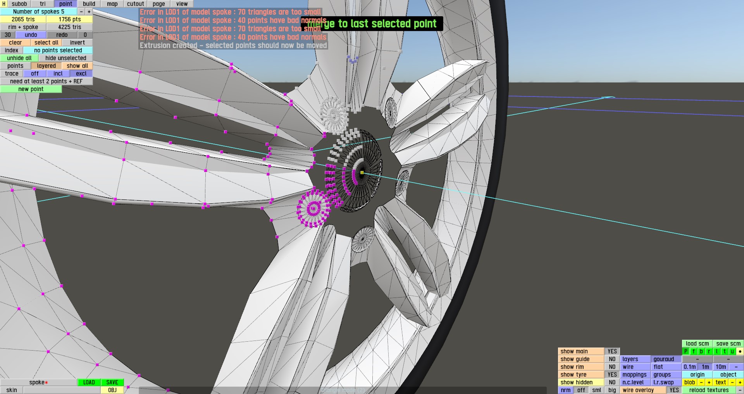Click the skin name field
Screen dimensions: 744x394
[62, 390]
